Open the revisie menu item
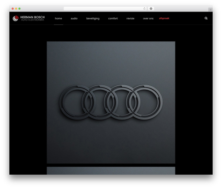222x188 pixels. point(130,18)
